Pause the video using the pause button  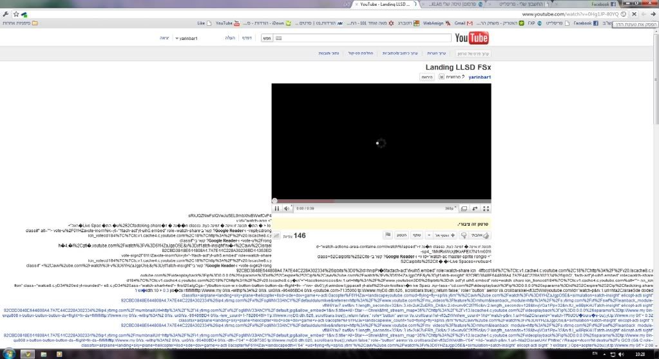276,209
